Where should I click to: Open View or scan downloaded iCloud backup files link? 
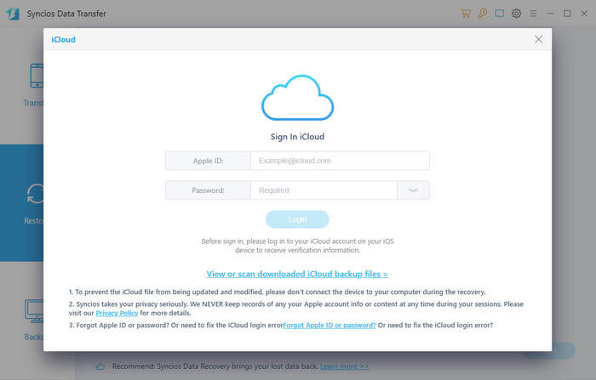[x=297, y=274]
